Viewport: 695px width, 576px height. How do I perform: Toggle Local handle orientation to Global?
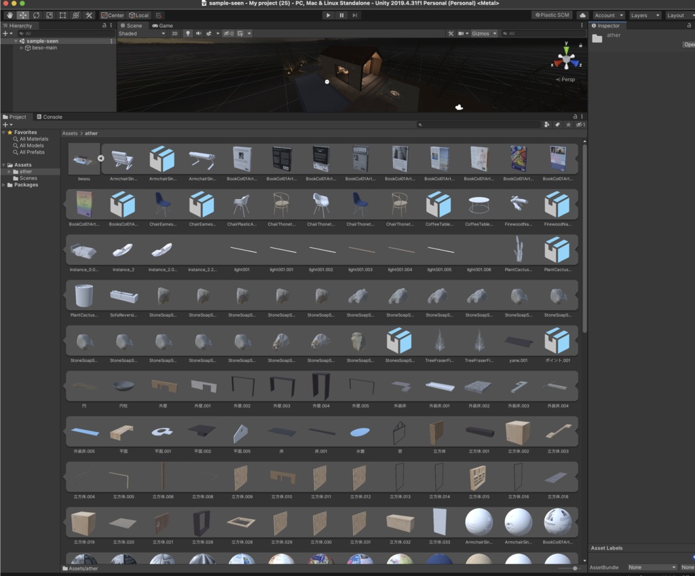[x=138, y=15]
